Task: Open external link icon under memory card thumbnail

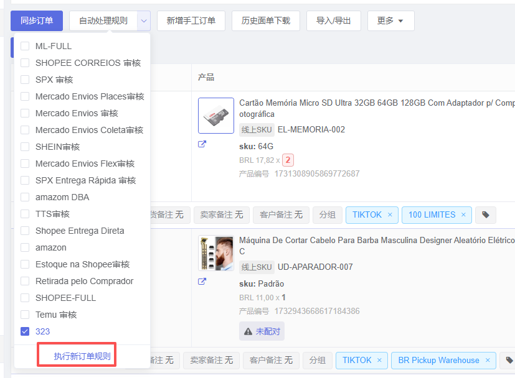Action: (x=202, y=144)
